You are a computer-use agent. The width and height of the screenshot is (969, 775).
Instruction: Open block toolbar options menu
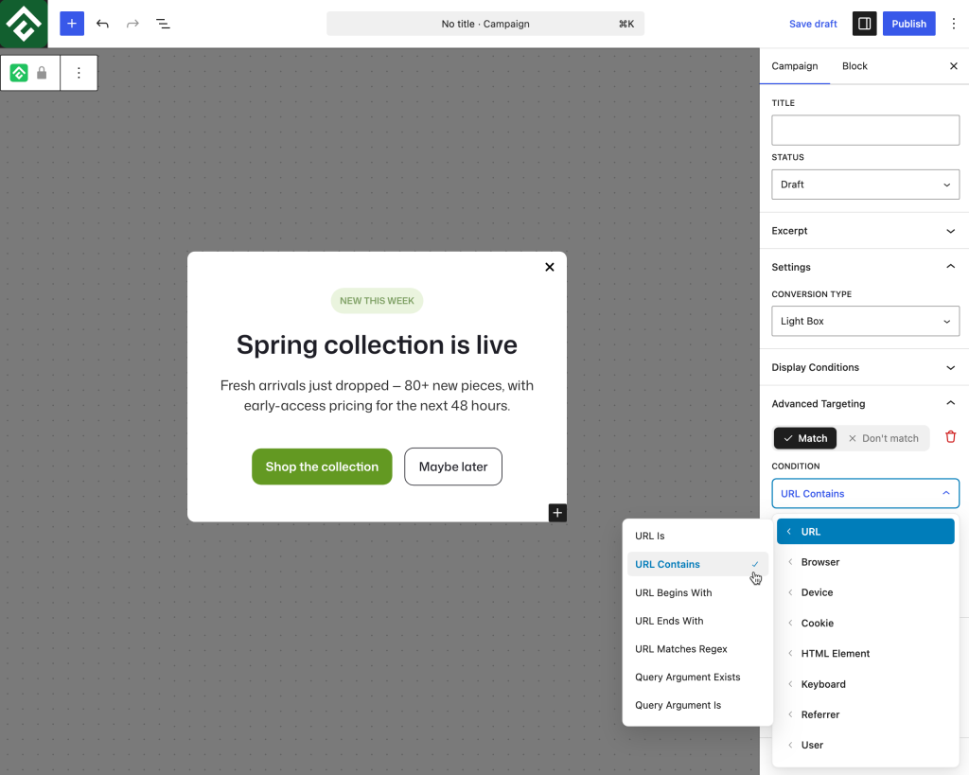(x=79, y=73)
